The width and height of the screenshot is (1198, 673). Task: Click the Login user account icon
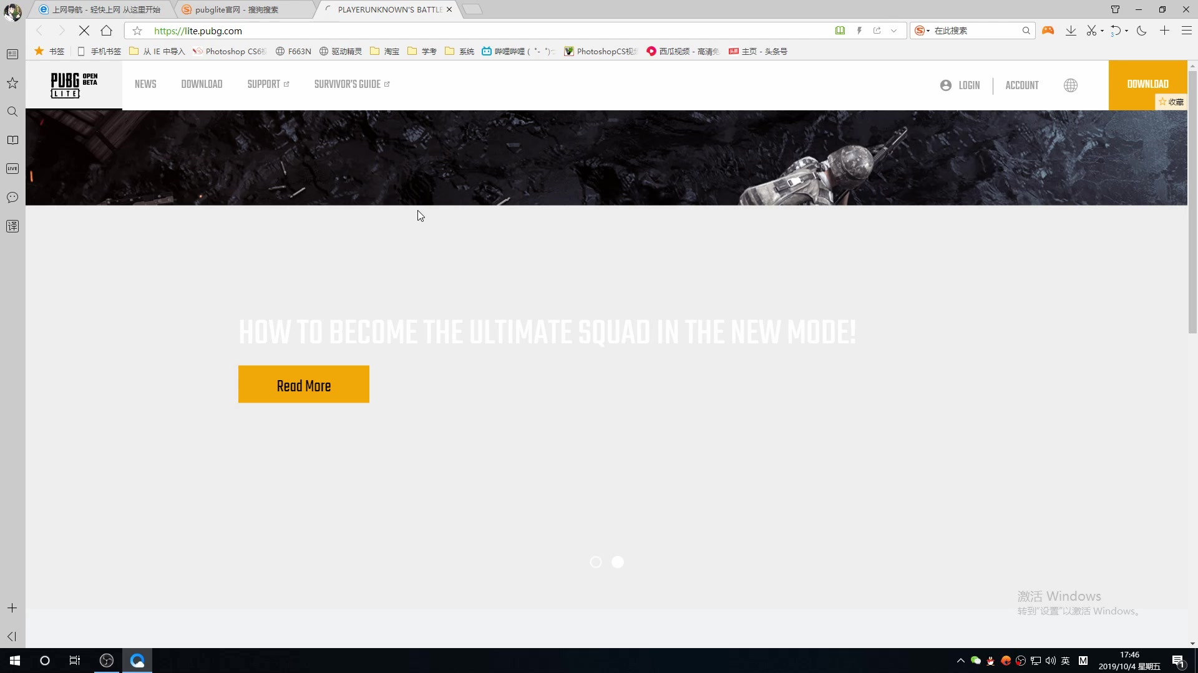(945, 85)
